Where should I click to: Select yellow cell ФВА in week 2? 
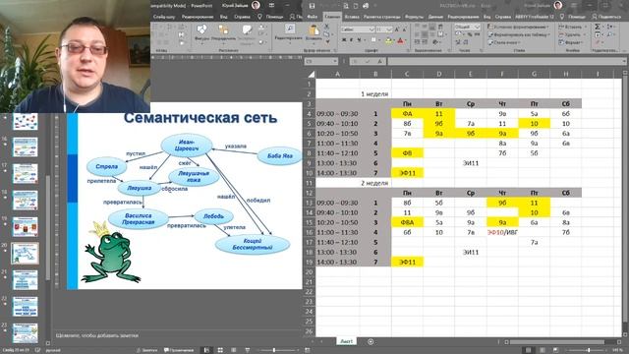click(407, 222)
